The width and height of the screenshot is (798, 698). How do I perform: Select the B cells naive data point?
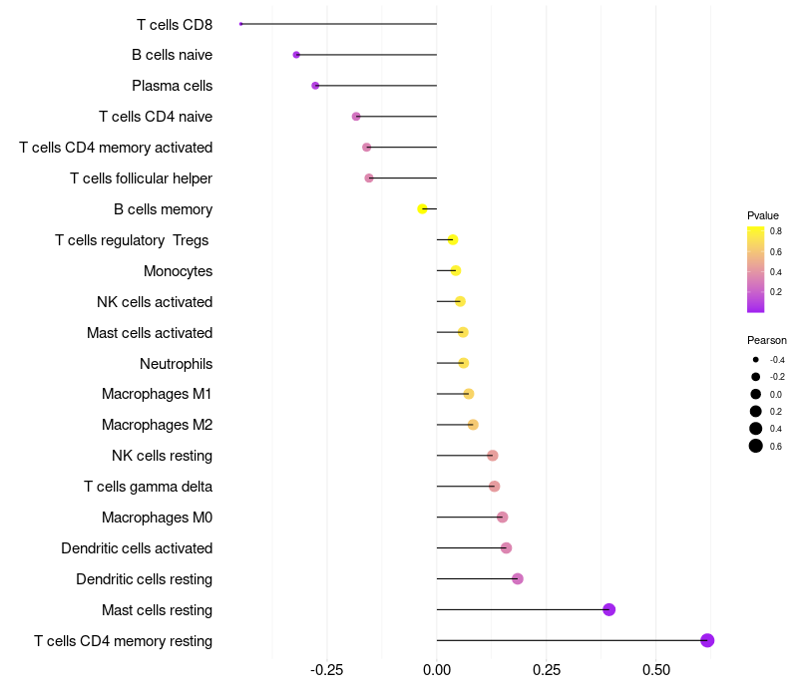click(296, 55)
